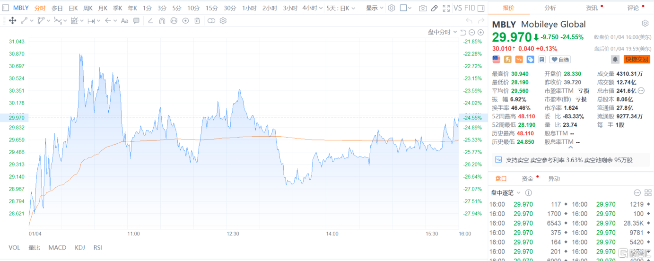The image size is (654, 261).
Task: Delete drawings with trash icon
Action: click(197, 21)
